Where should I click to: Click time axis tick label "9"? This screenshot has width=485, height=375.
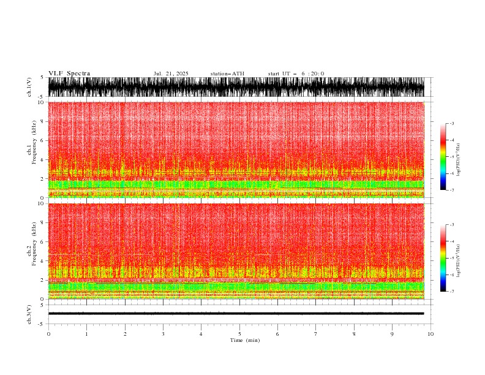pos(392,334)
